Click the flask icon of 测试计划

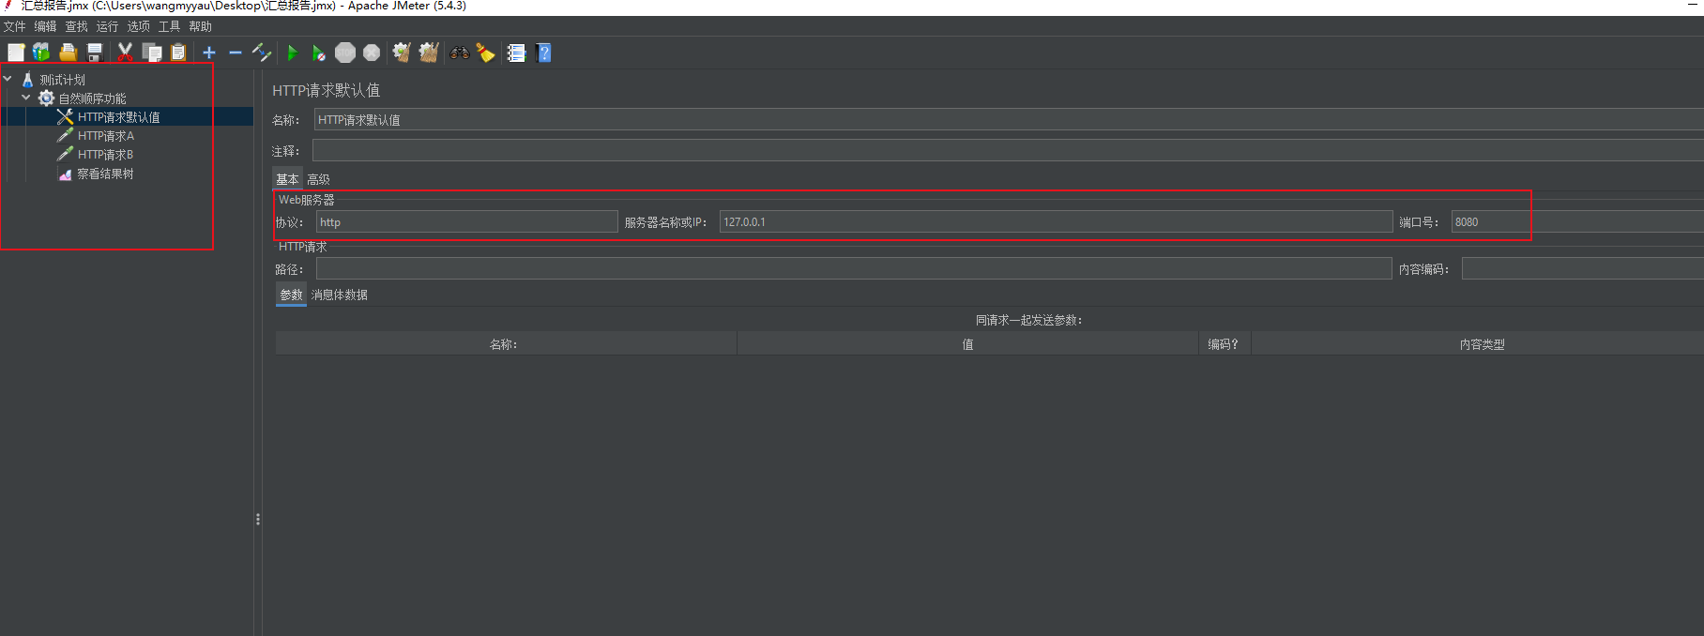click(x=27, y=80)
